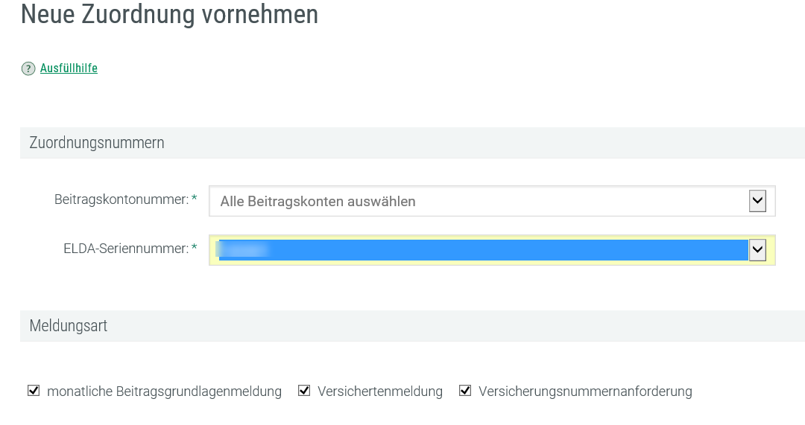Click the 'monatliche Beitragsgrundlagenmeldung' label text
The image size is (805, 425).
coord(164,392)
